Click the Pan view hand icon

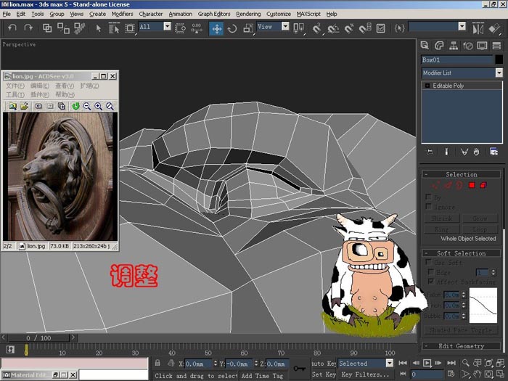point(478,374)
